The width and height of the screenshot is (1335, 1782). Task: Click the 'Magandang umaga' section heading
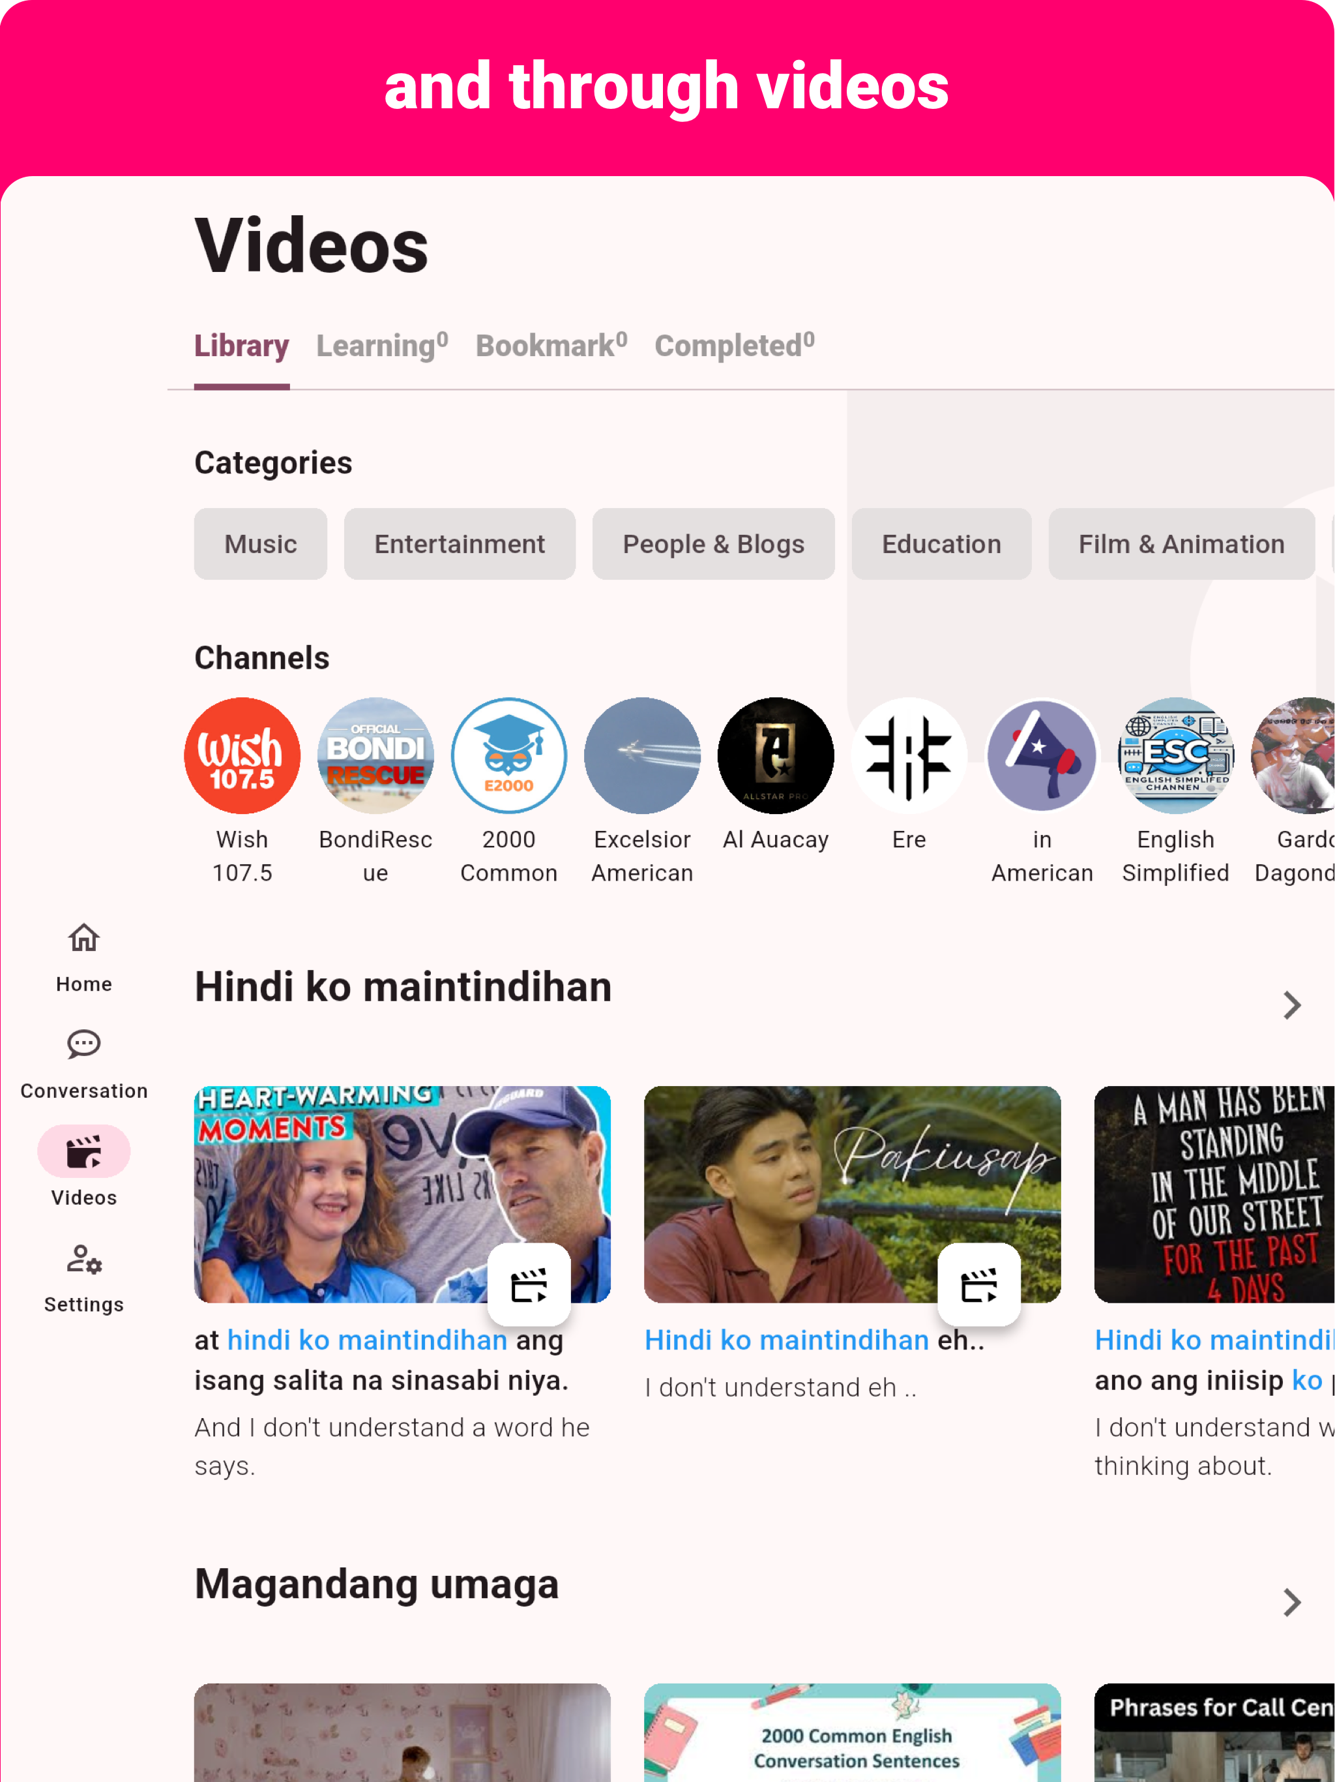pyautogui.click(x=377, y=1584)
